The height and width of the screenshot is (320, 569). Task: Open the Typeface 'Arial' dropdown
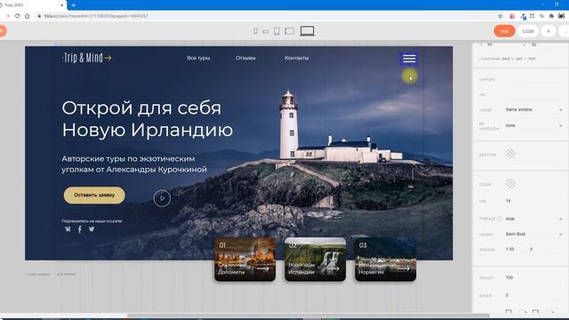533,219
